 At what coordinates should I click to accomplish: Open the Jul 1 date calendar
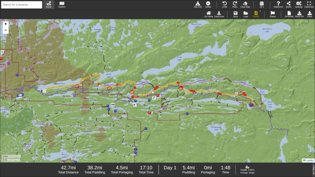pyautogui.click(x=261, y=5)
